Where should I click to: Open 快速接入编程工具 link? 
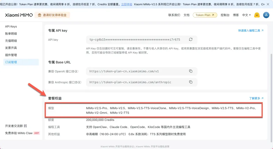tap(251, 30)
